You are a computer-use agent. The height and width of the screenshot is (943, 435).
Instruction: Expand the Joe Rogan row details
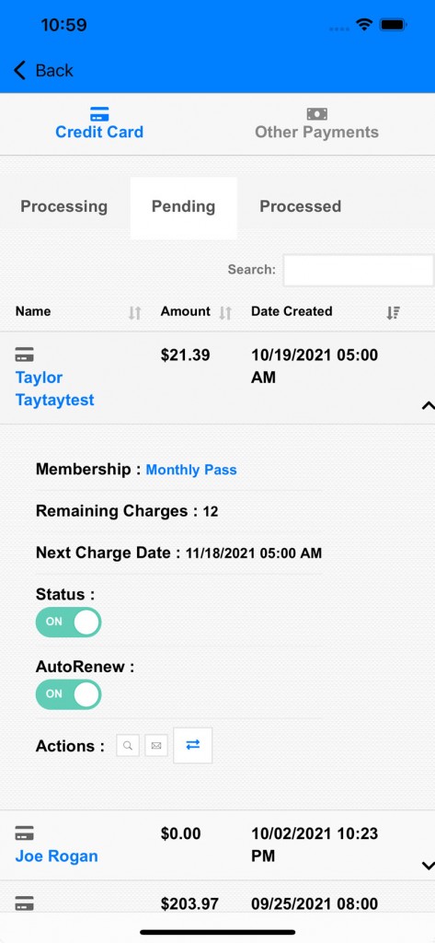(428, 866)
